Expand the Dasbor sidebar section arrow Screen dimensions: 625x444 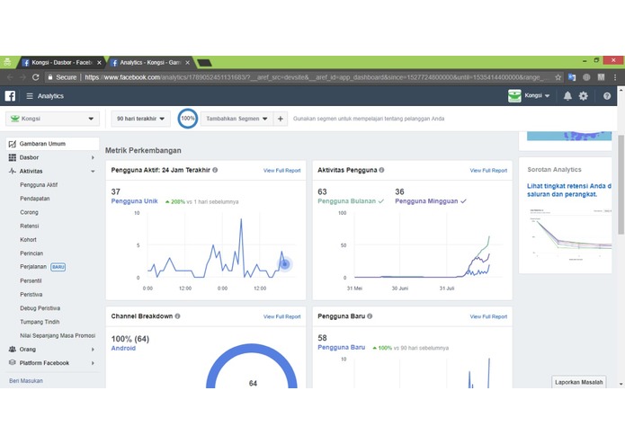pyautogui.click(x=93, y=157)
